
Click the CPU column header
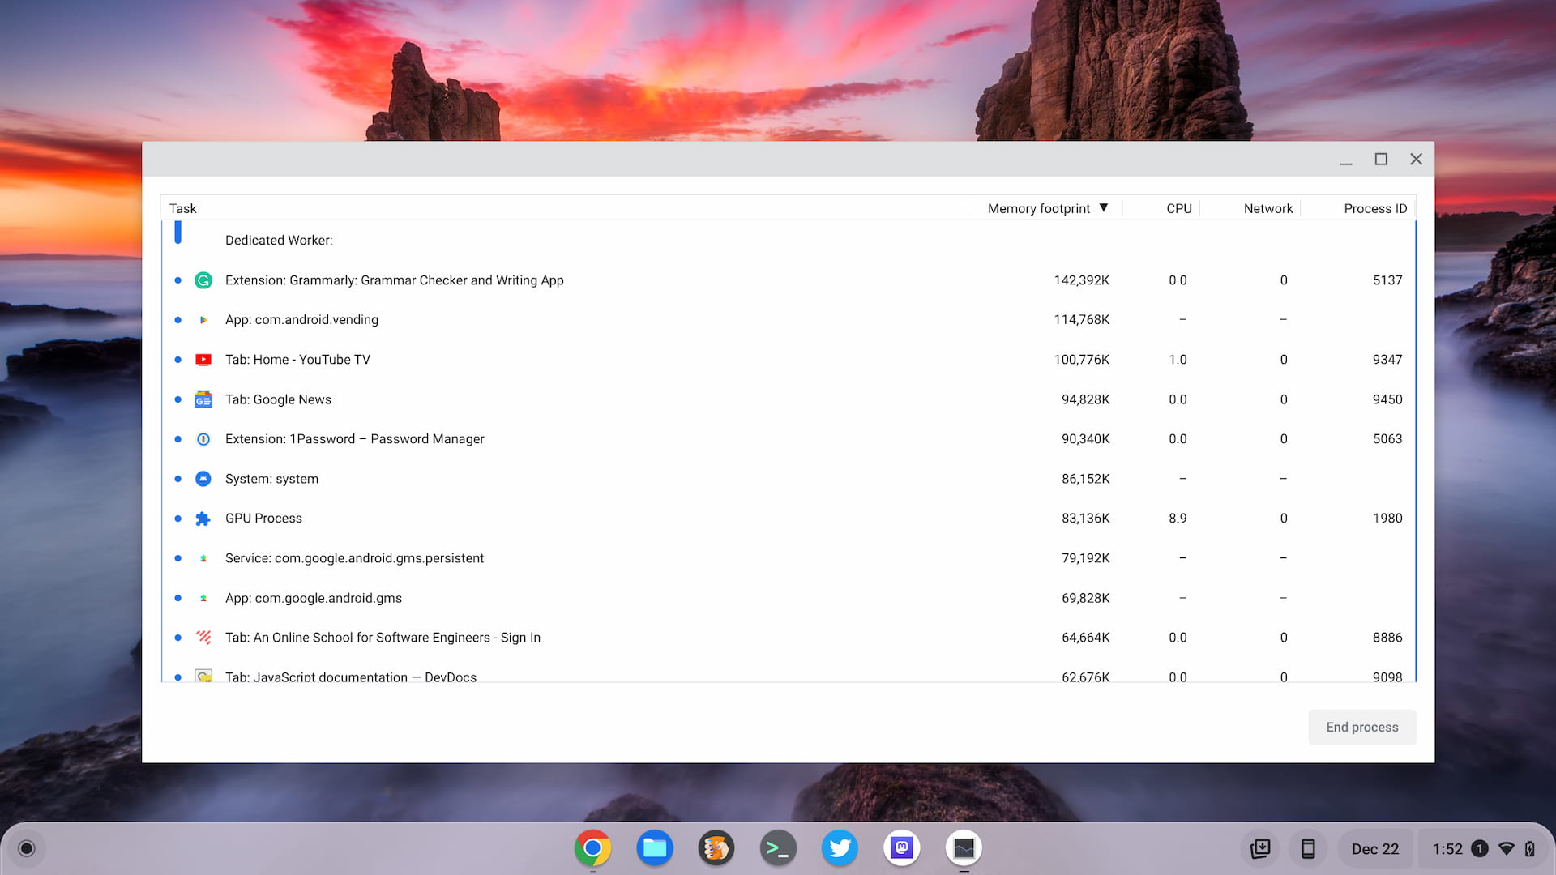[1178, 207]
